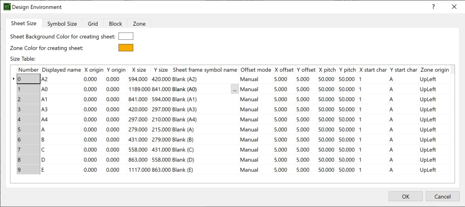Select row header number 9
Image resolution: width=465 pixels, height=207 pixels.
coord(28,170)
